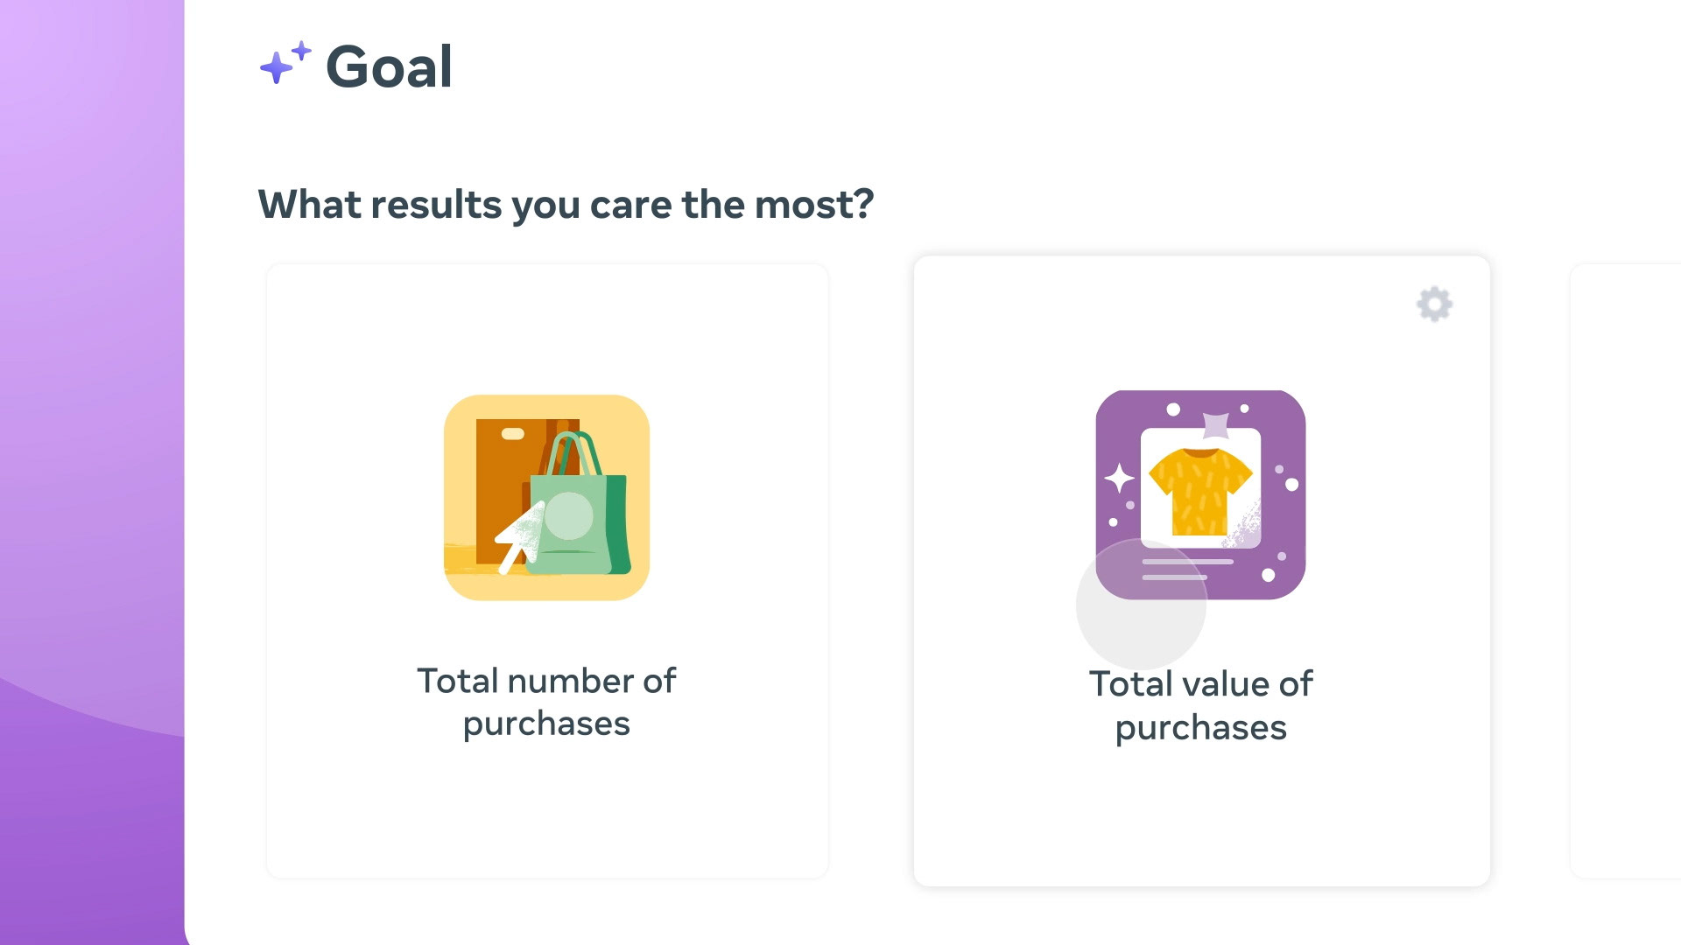Click the What results you care question
The width and height of the screenshot is (1681, 945).
point(566,205)
